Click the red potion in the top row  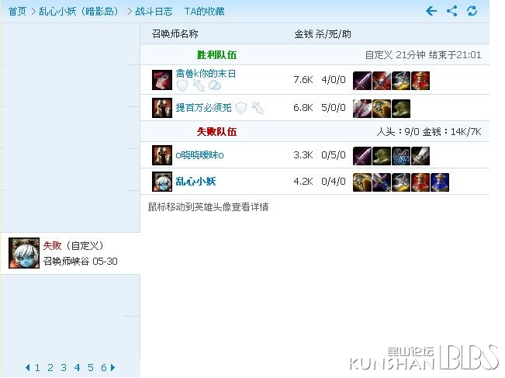(420, 81)
